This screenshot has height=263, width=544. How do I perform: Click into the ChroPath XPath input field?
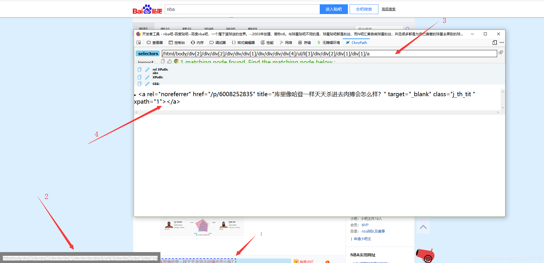click(329, 53)
